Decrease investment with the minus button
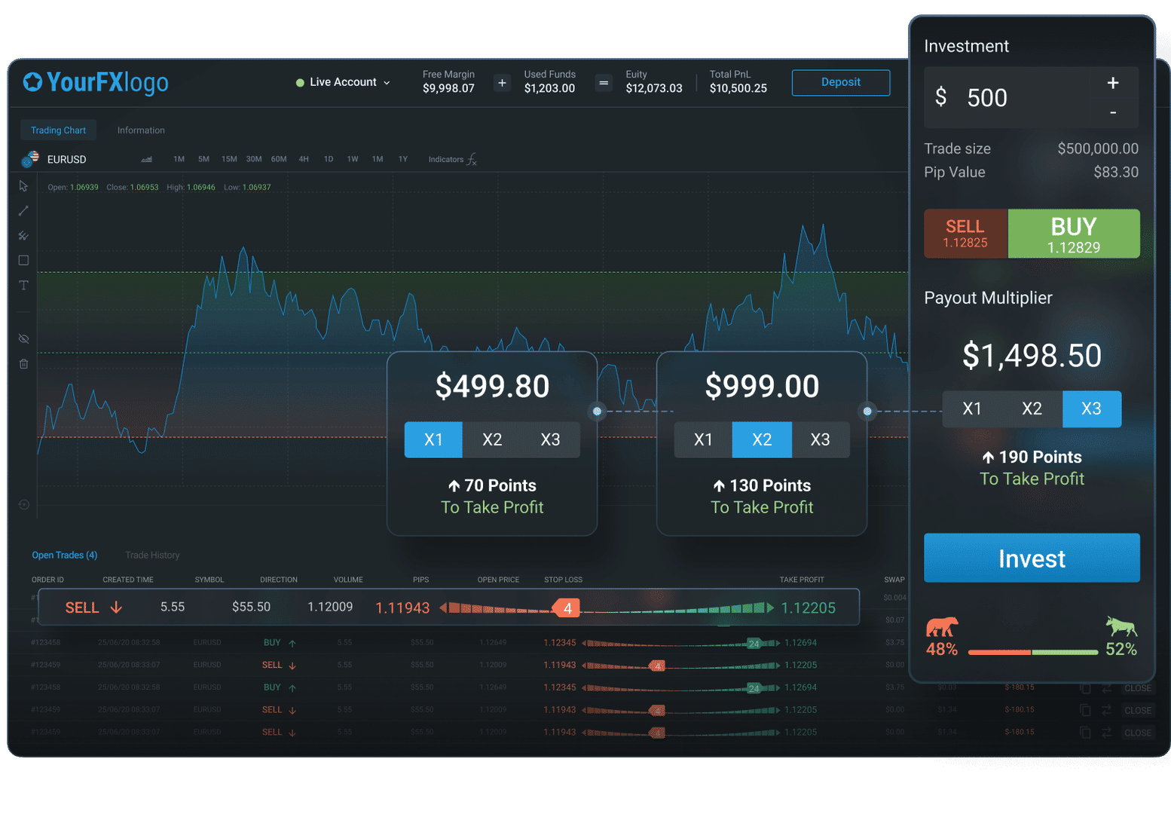 (x=1113, y=113)
